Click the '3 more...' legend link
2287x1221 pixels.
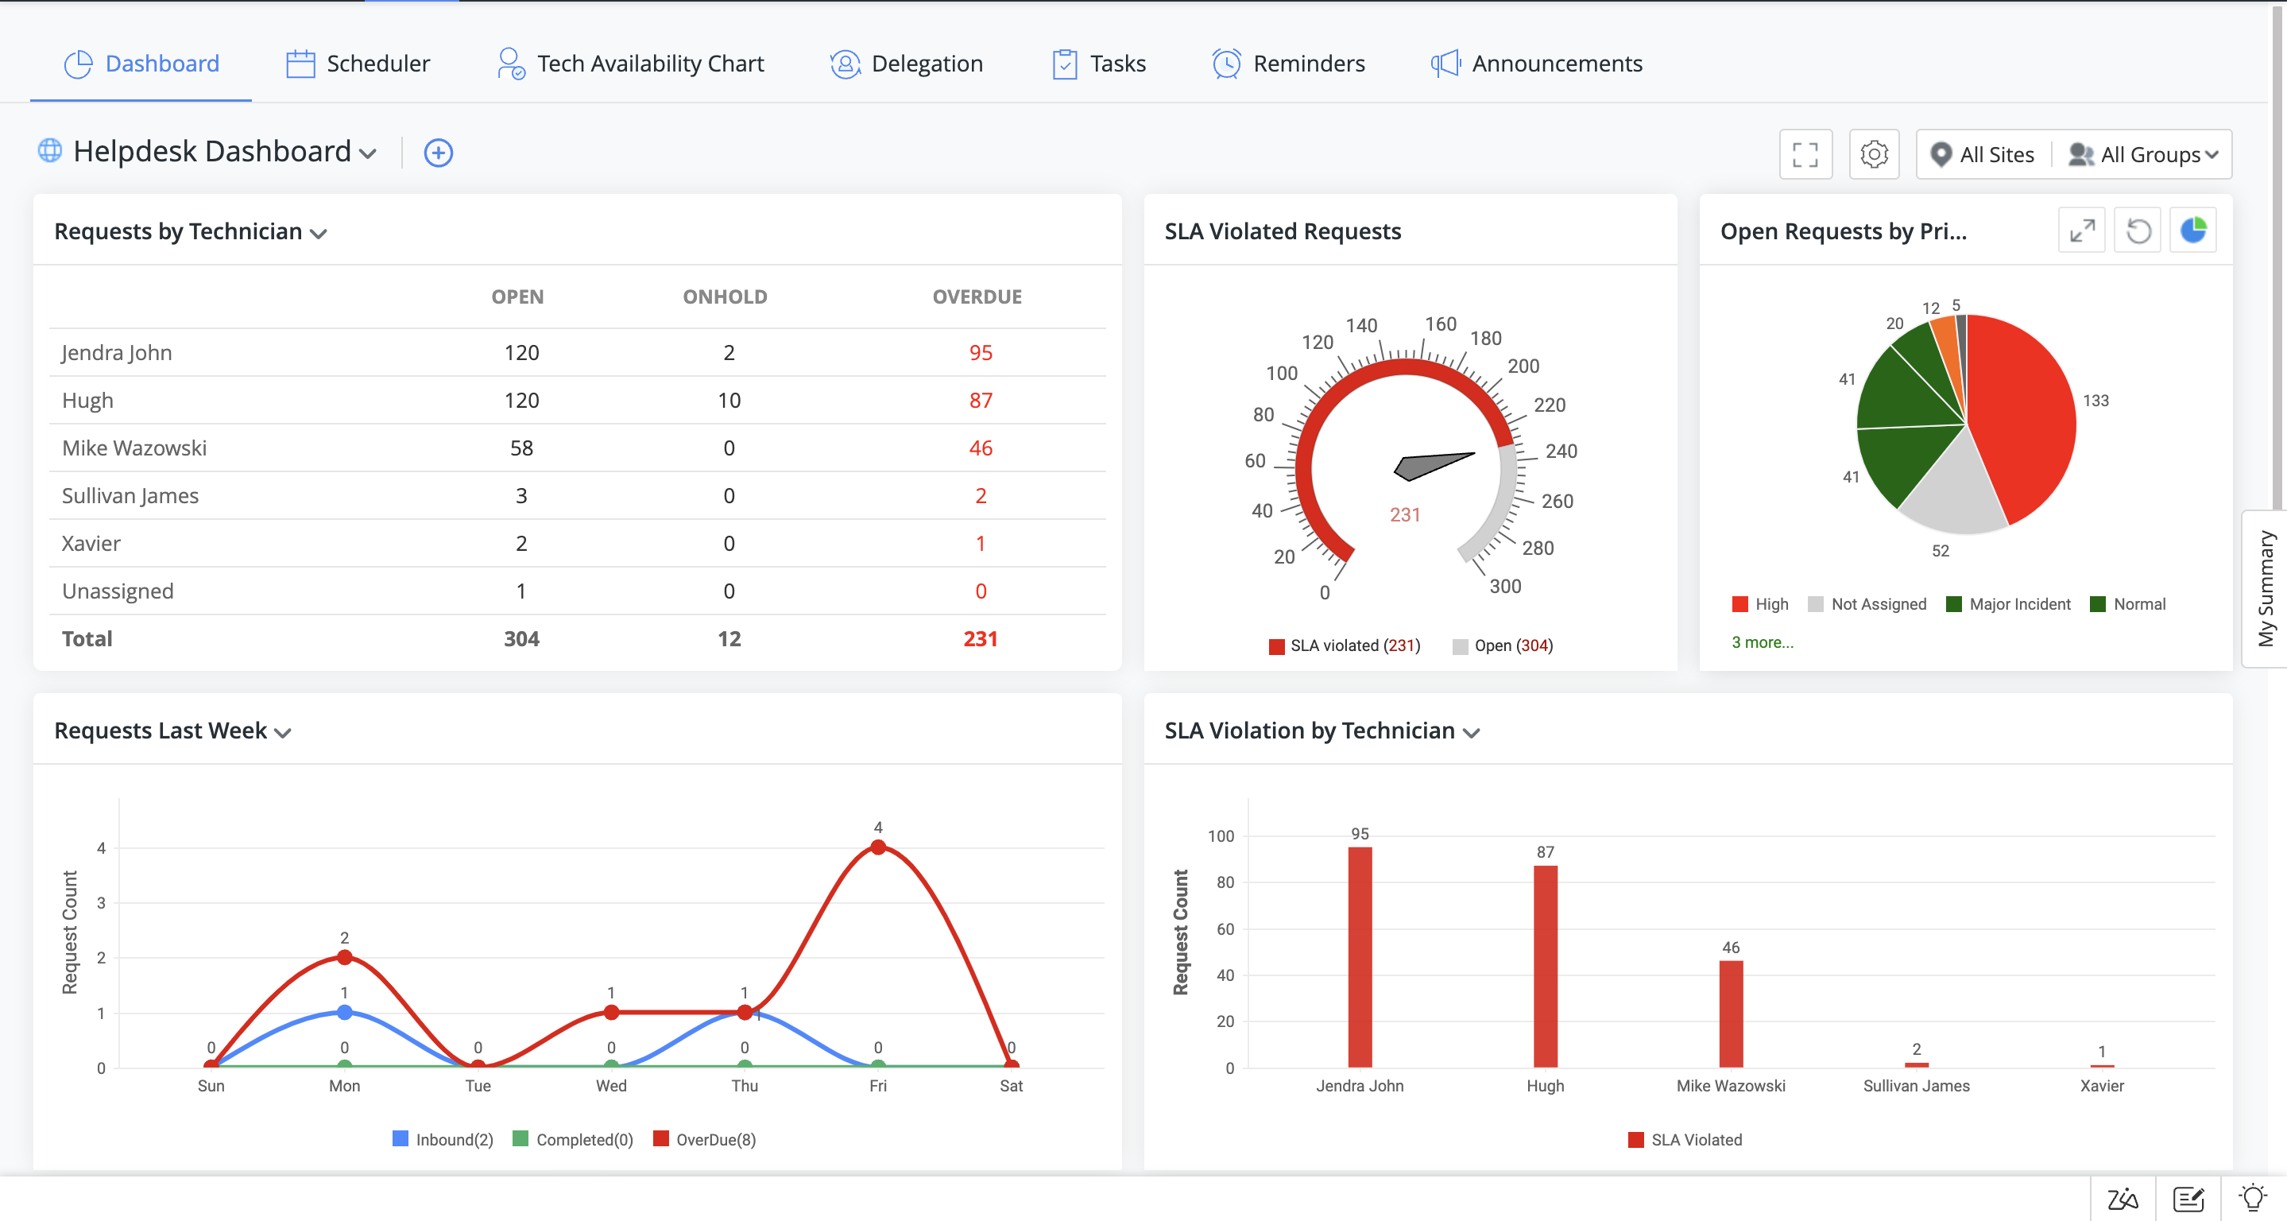tap(1762, 642)
